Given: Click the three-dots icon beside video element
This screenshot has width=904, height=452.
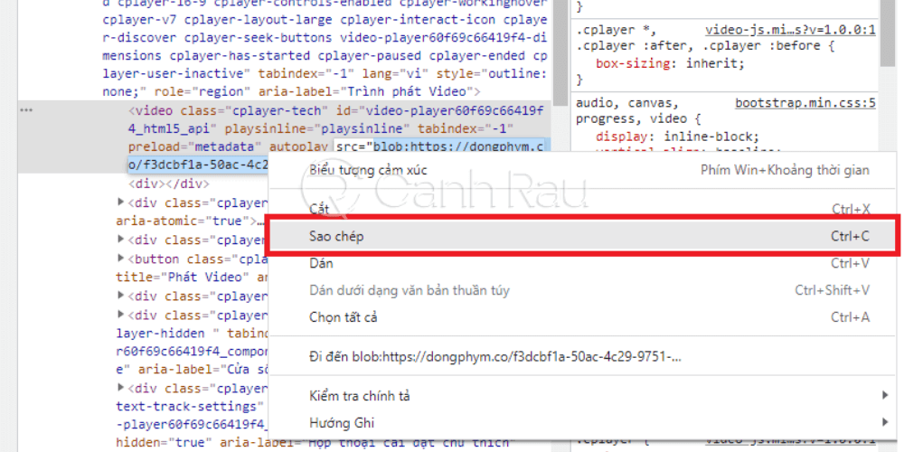Looking at the screenshot, I should (26, 109).
